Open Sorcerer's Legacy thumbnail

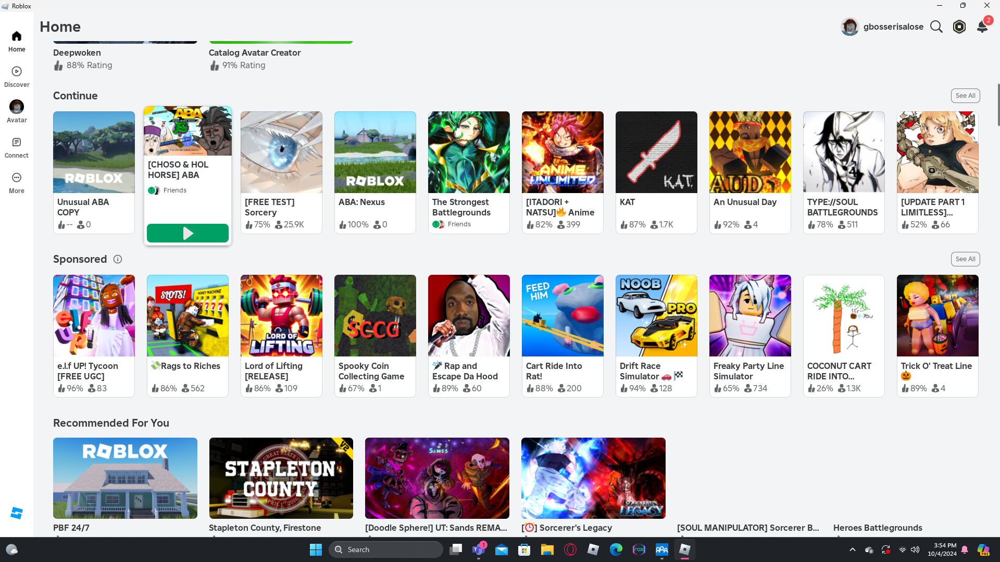pos(593,478)
